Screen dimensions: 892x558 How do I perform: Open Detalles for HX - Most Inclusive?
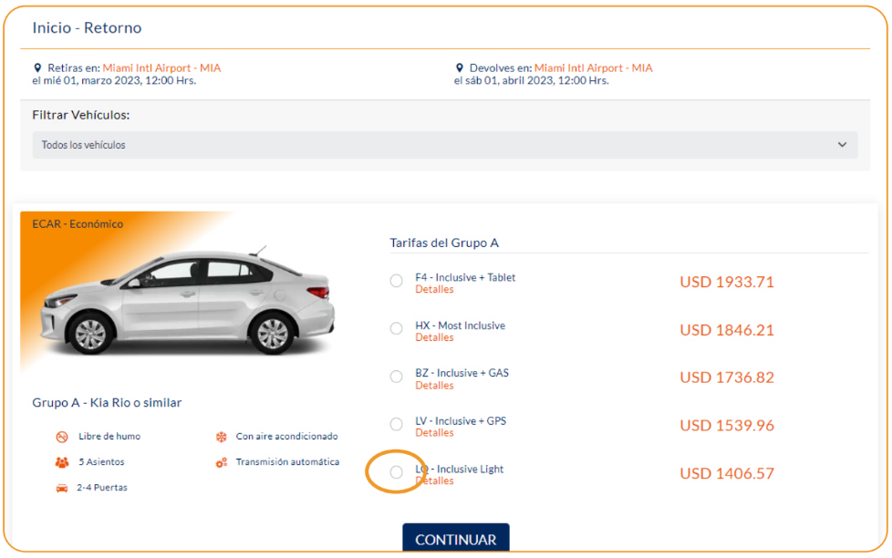[434, 338]
